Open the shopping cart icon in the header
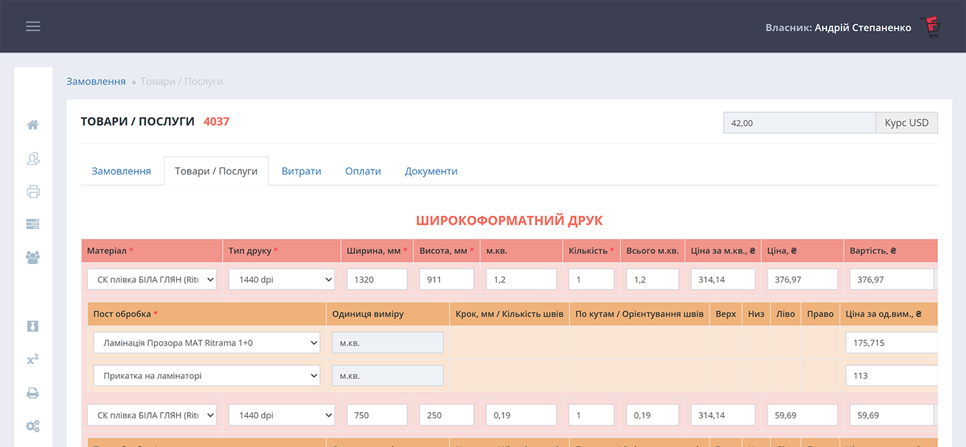 coord(930,27)
